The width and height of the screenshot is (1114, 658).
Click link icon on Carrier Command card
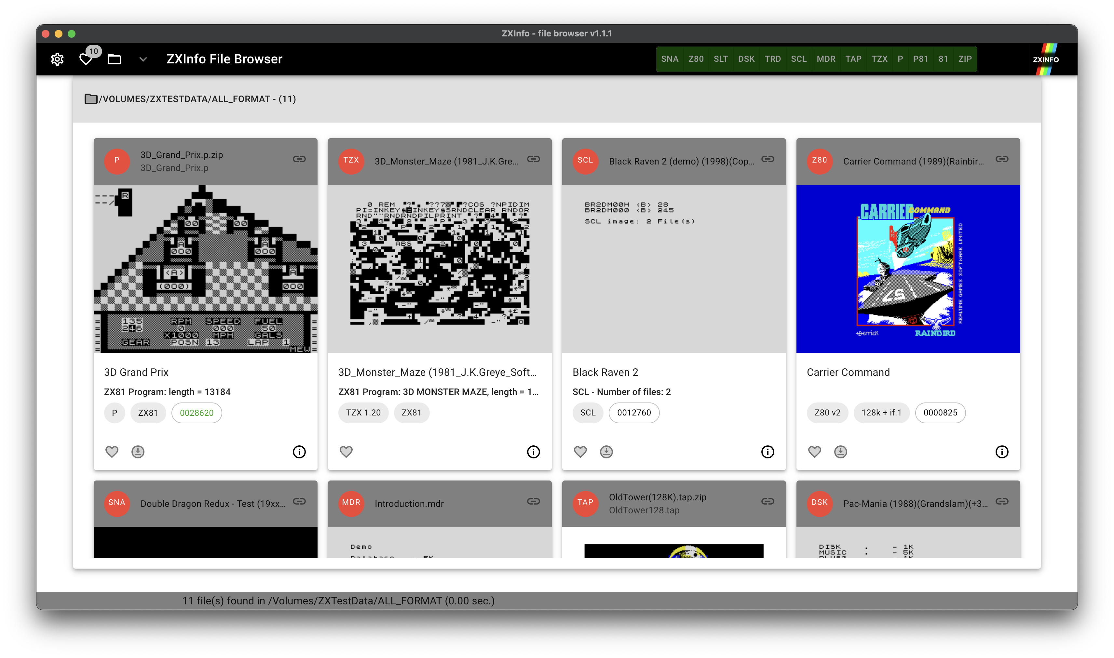[x=1001, y=159]
